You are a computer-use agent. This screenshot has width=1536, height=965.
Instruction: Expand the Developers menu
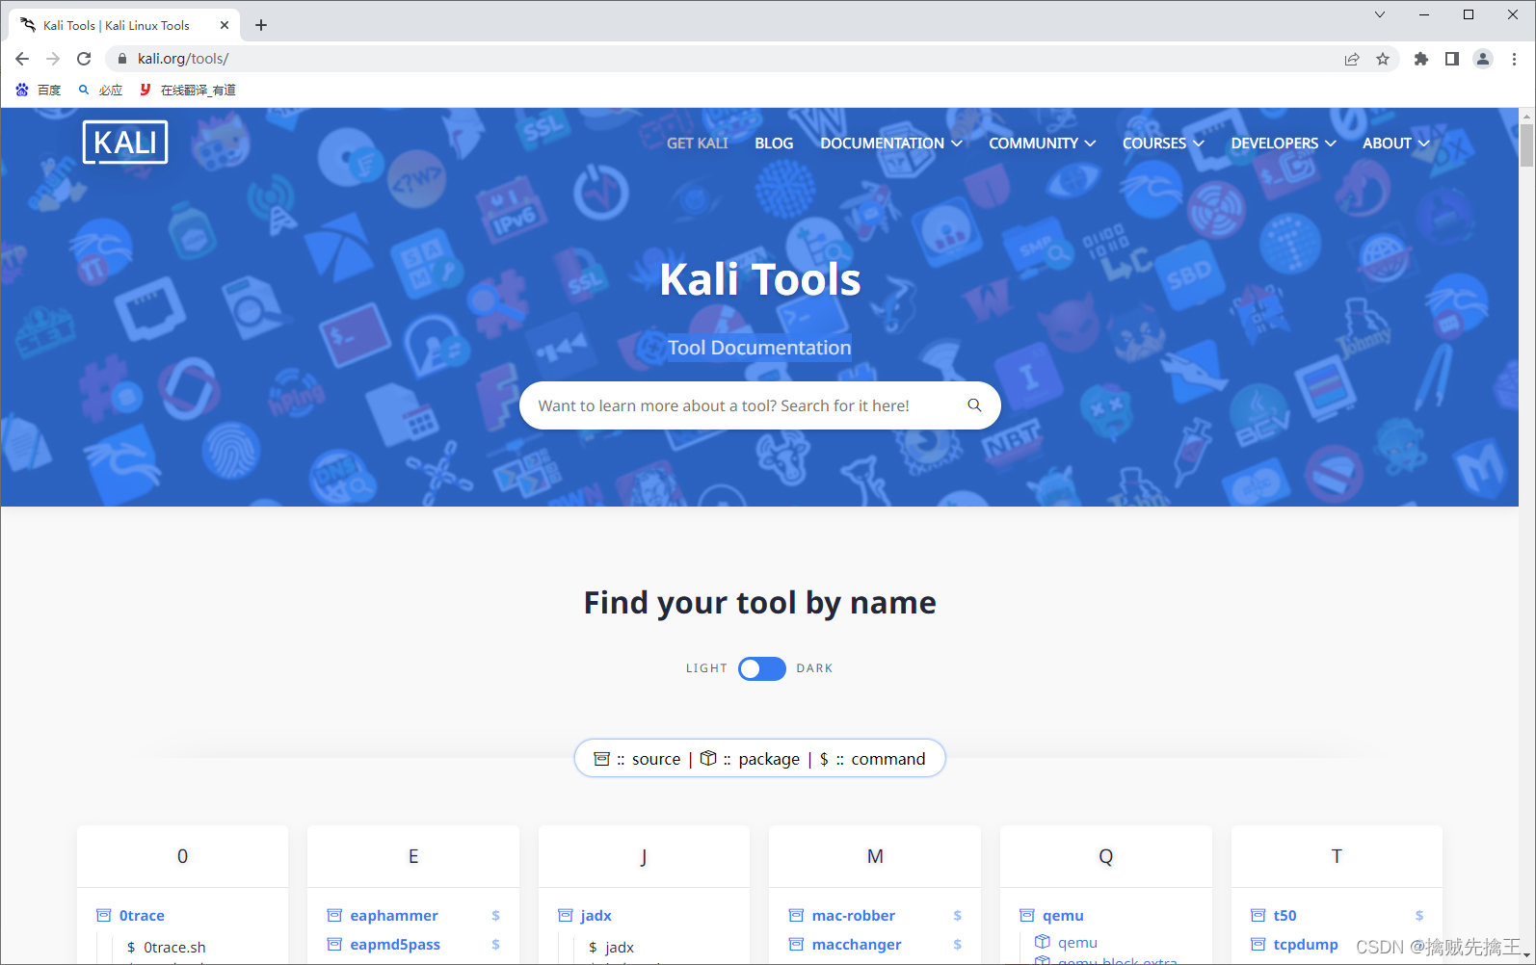click(1284, 143)
